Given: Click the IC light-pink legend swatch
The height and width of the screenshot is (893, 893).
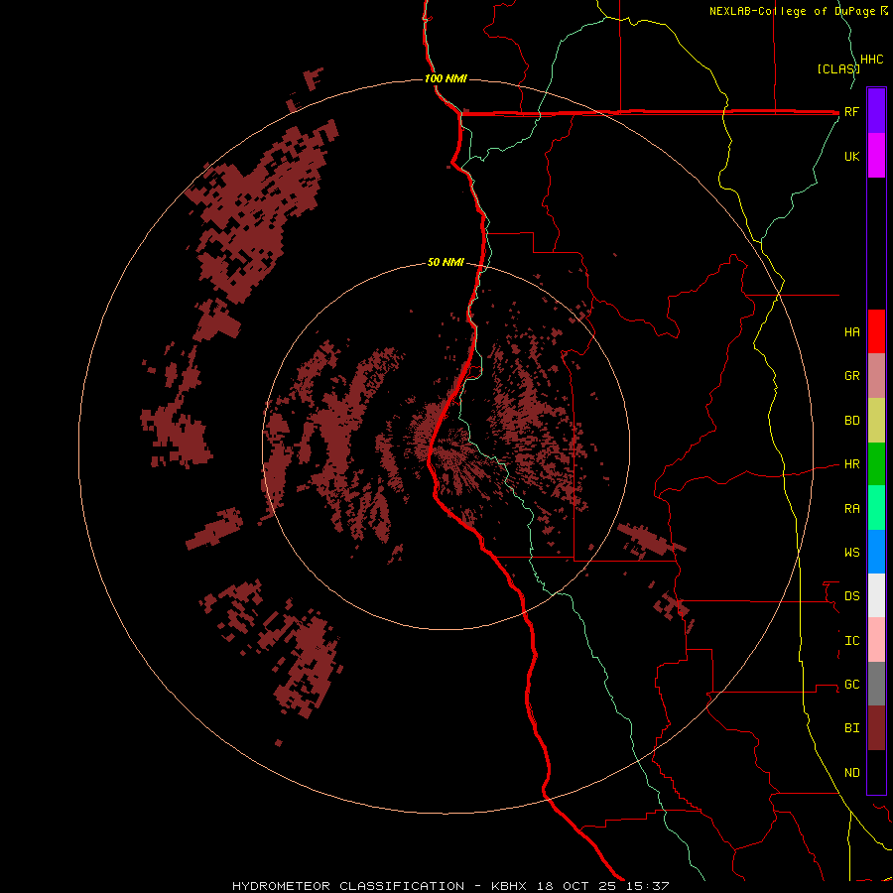Looking at the screenshot, I should (876, 640).
